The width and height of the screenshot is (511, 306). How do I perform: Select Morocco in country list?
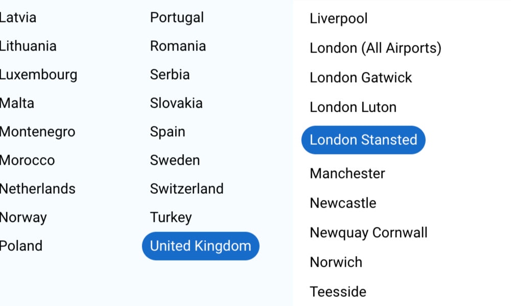27,160
